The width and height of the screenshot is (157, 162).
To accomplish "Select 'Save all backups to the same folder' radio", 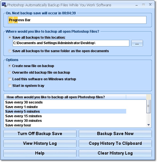I will point(10,51).
